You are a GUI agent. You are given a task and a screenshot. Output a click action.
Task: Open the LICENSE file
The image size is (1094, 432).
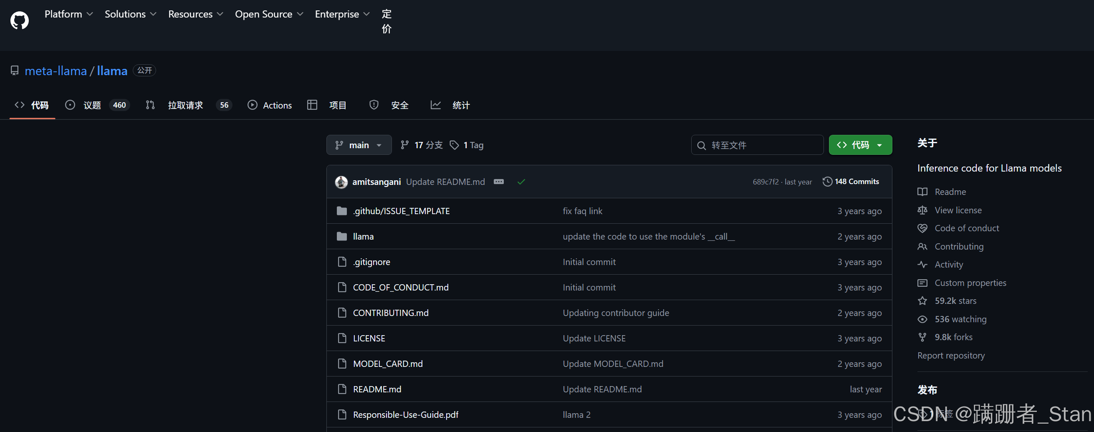point(369,339)
